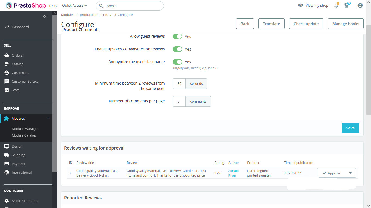Click the Orders basket icon
This screenshot has height=208, width=371.
[x=7, y=56]
